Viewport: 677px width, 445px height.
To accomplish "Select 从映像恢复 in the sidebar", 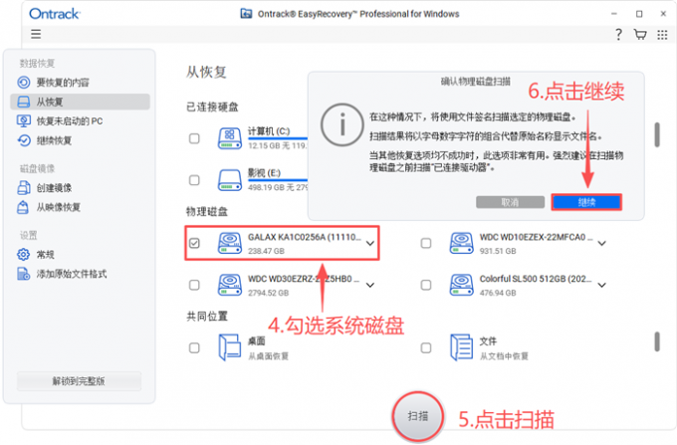I will (59, 207).
